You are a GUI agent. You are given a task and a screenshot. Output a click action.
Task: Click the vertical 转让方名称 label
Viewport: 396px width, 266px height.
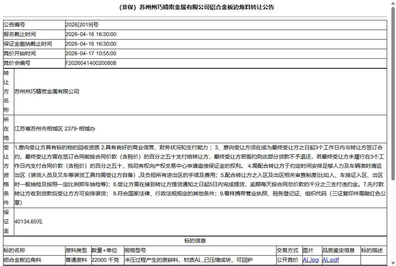6,92
